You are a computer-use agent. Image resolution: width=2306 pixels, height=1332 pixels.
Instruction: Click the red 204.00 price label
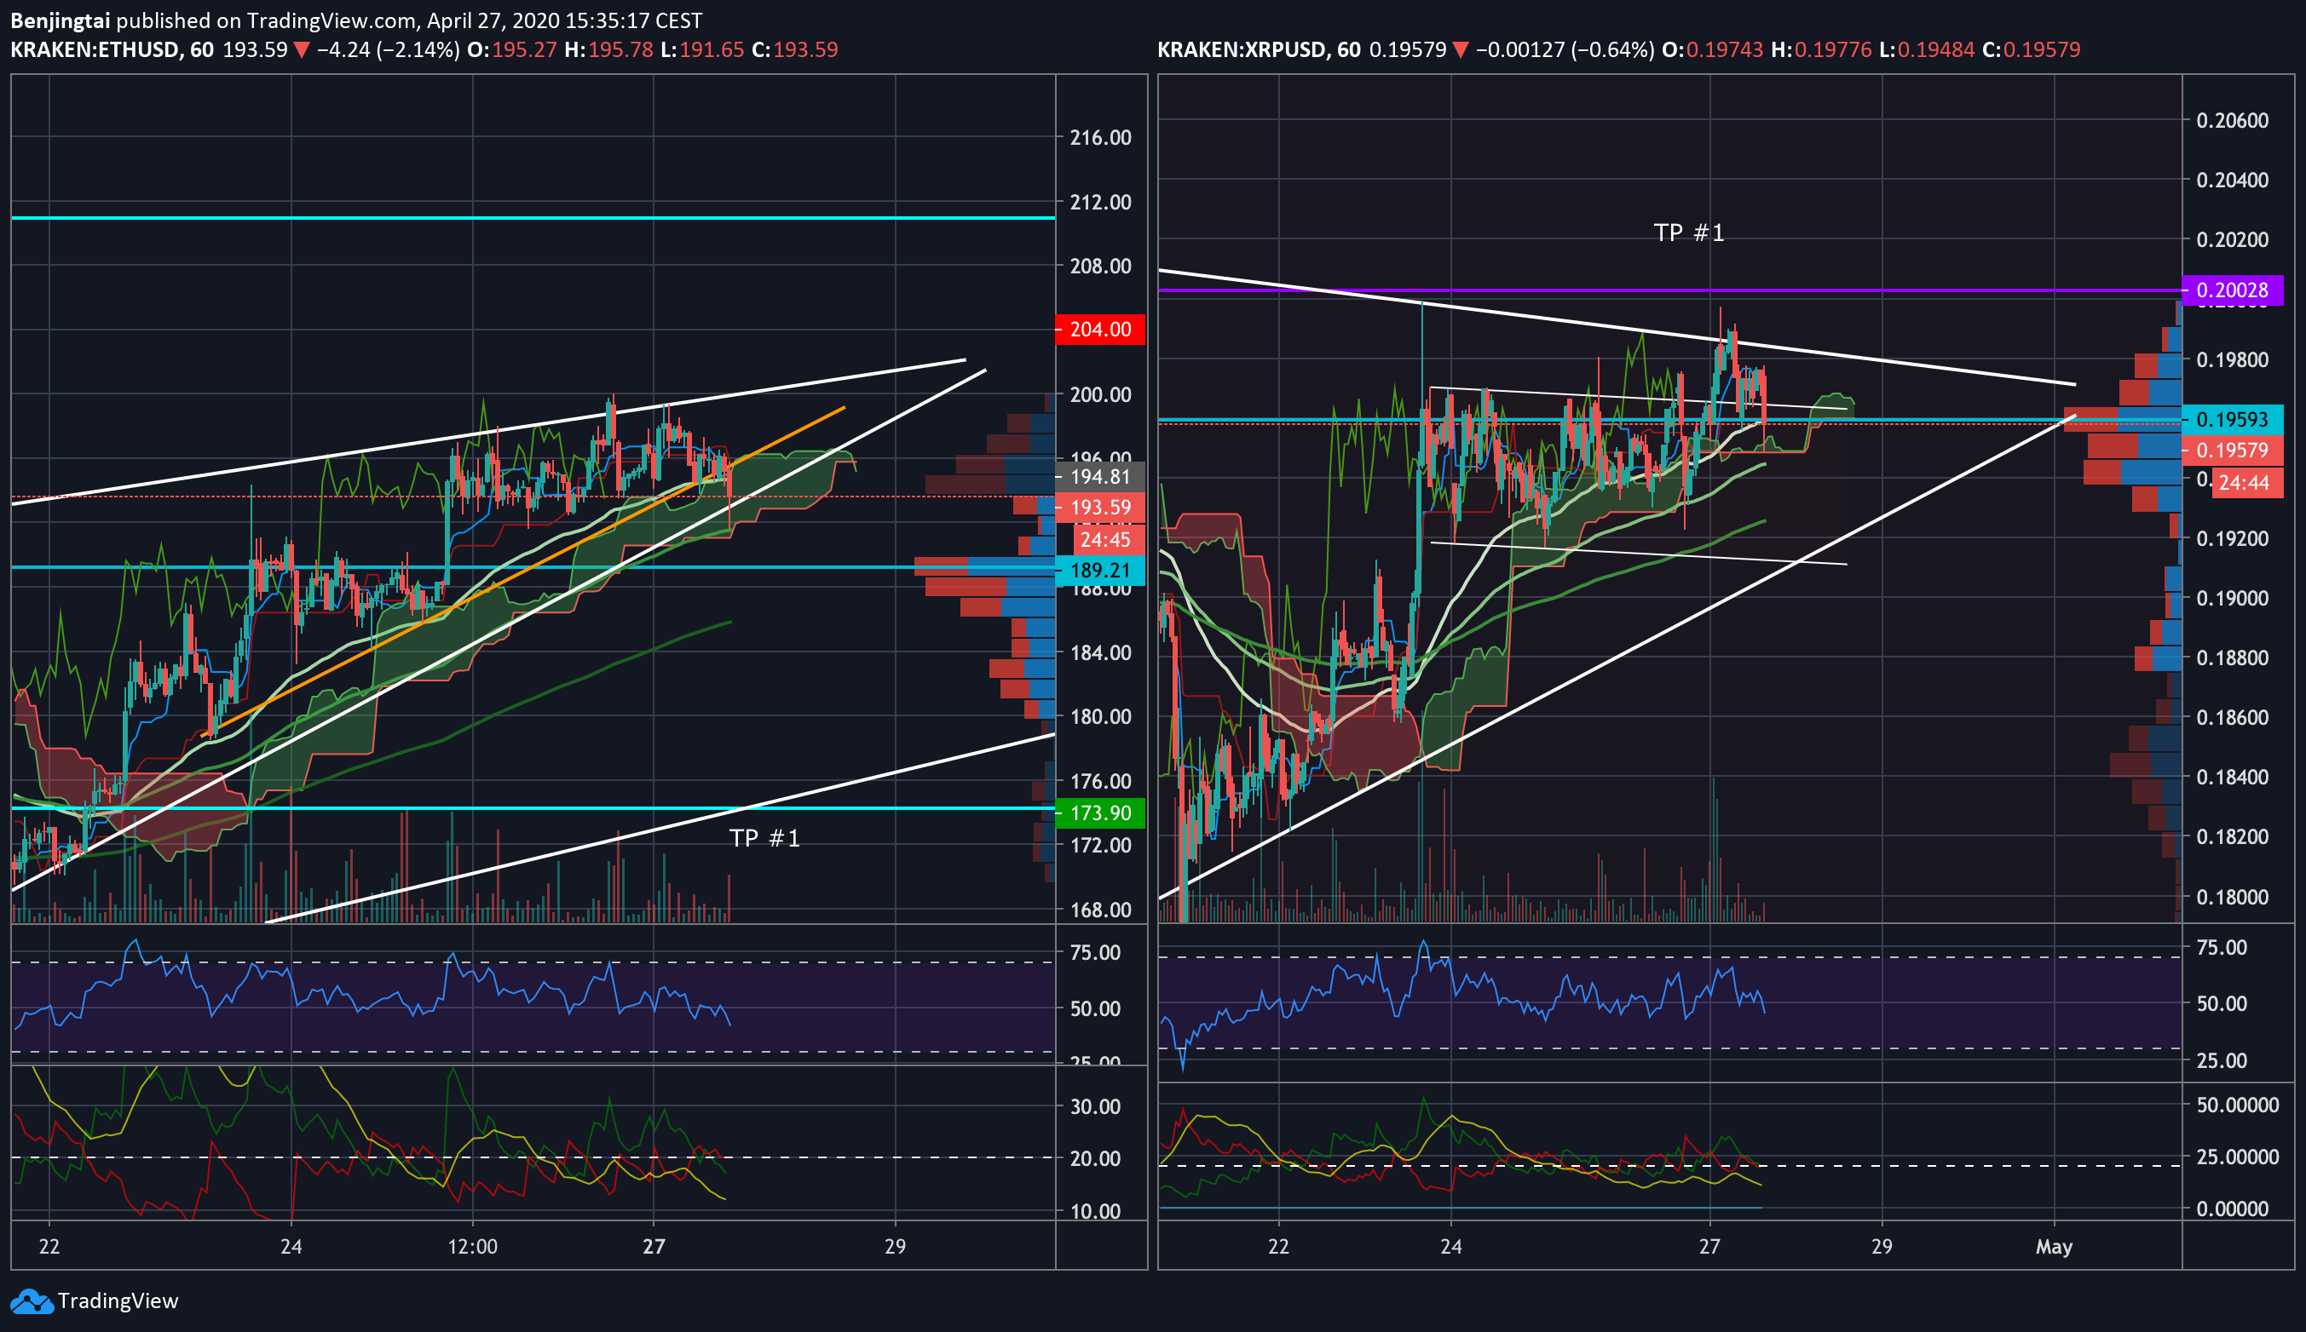coord(1100,330)
